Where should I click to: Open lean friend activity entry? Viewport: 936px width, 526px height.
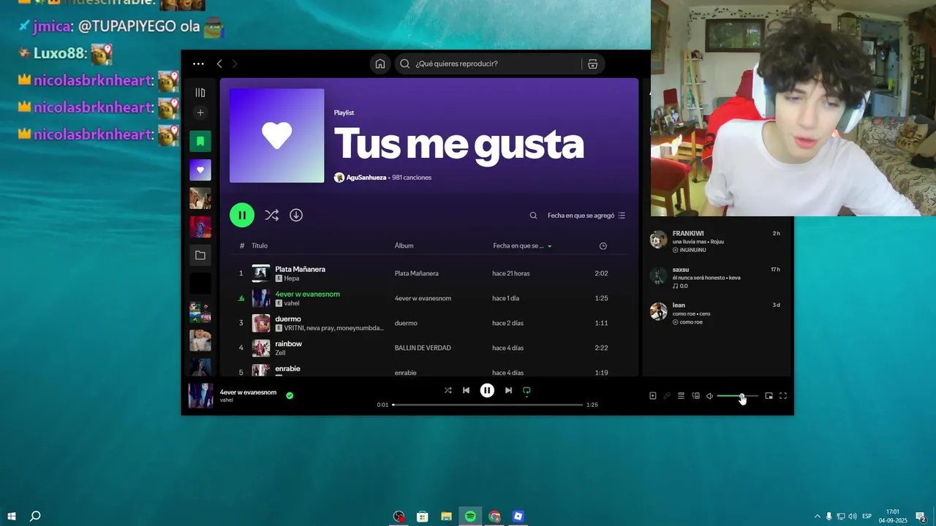tap(717, 313)
